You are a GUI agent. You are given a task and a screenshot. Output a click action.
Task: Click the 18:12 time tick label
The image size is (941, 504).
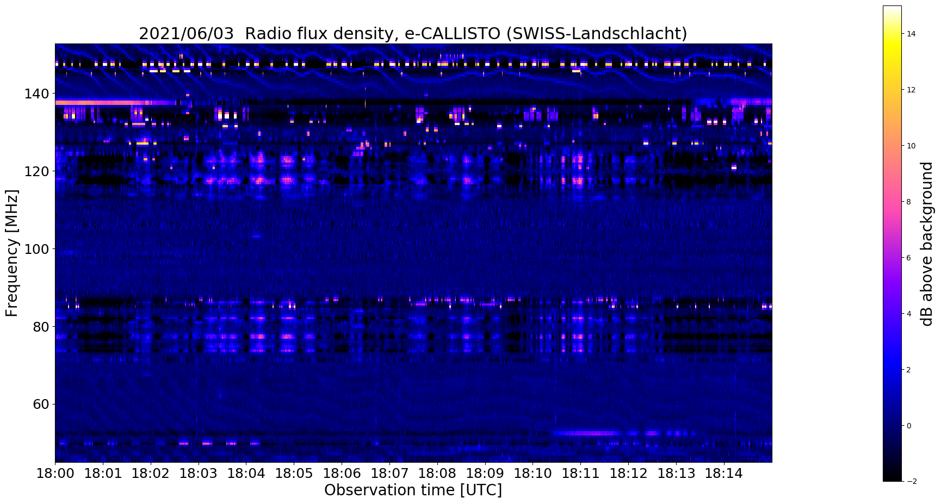click(x=628, y=473)
